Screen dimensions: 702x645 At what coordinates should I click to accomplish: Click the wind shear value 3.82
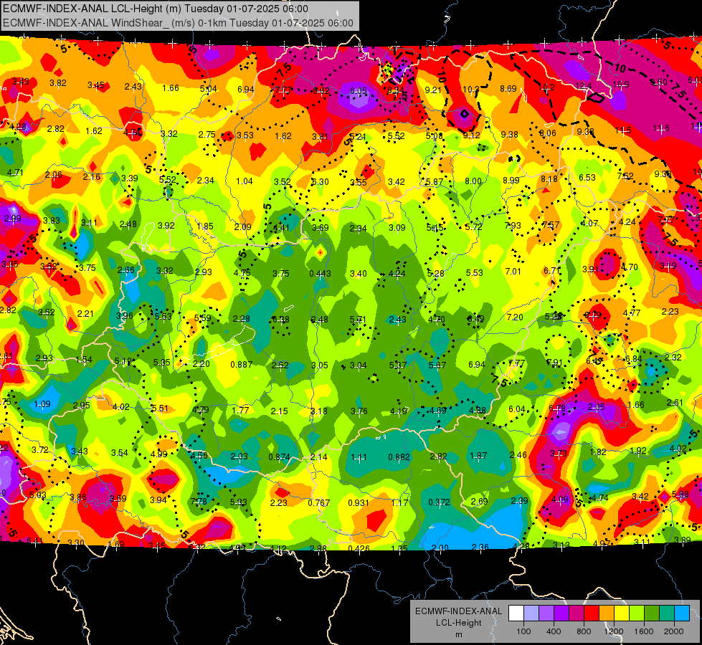pyautogui.click(x=58, y=83)
